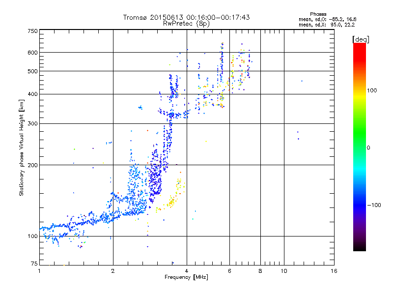
Task: Click the x-axis tick label '10'
Action: point(284,271)
